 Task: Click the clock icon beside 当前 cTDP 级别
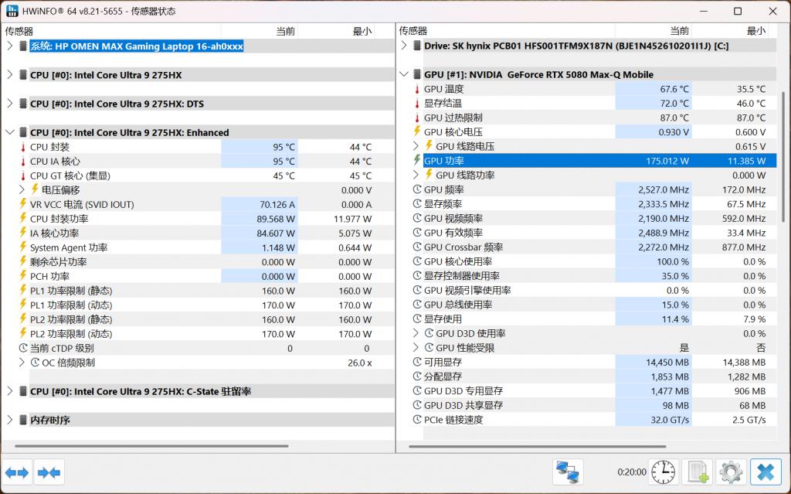coord(22,348)
